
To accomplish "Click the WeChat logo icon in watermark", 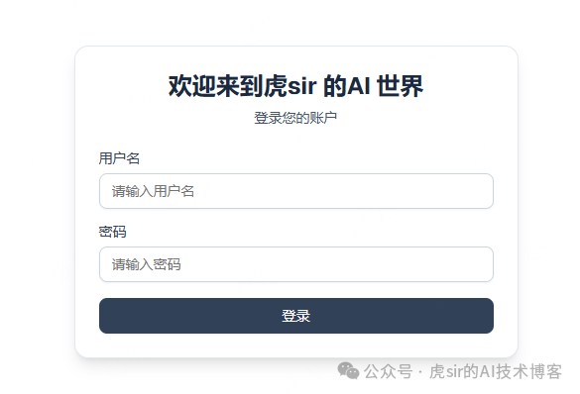I will [x=348, y=370].
